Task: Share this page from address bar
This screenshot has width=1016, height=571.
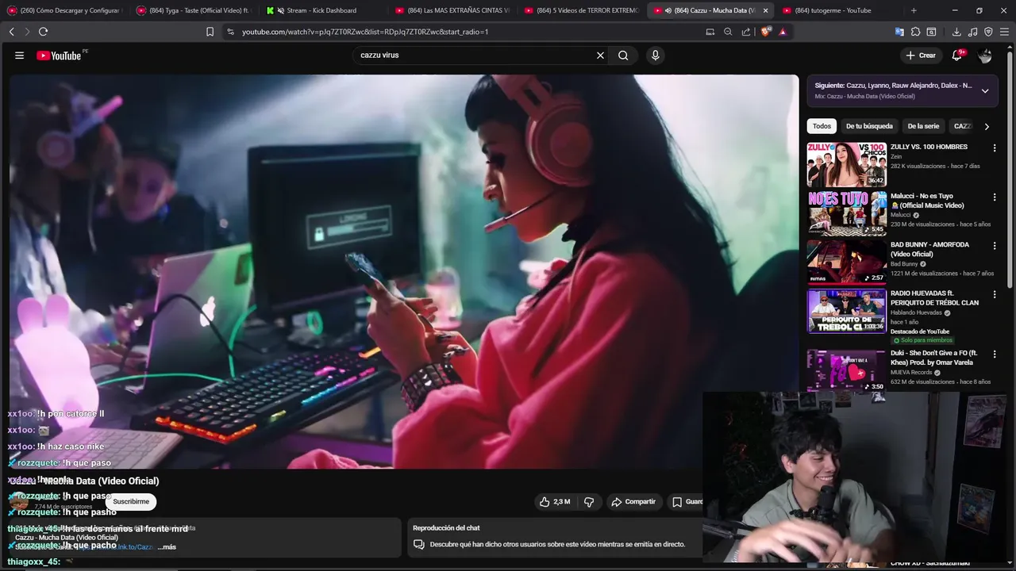Action: click(746, 32)
